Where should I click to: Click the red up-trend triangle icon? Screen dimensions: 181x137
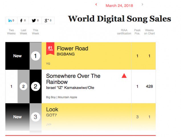pyautogui.click(x=124, y=76)
